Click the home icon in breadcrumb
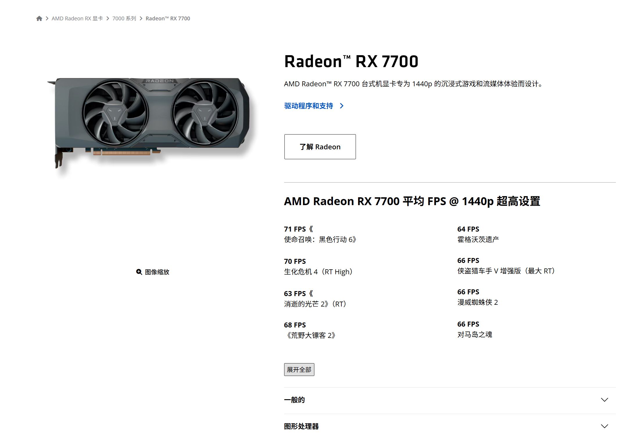This screenshot has width=629, height=439. tap(39, 19)
